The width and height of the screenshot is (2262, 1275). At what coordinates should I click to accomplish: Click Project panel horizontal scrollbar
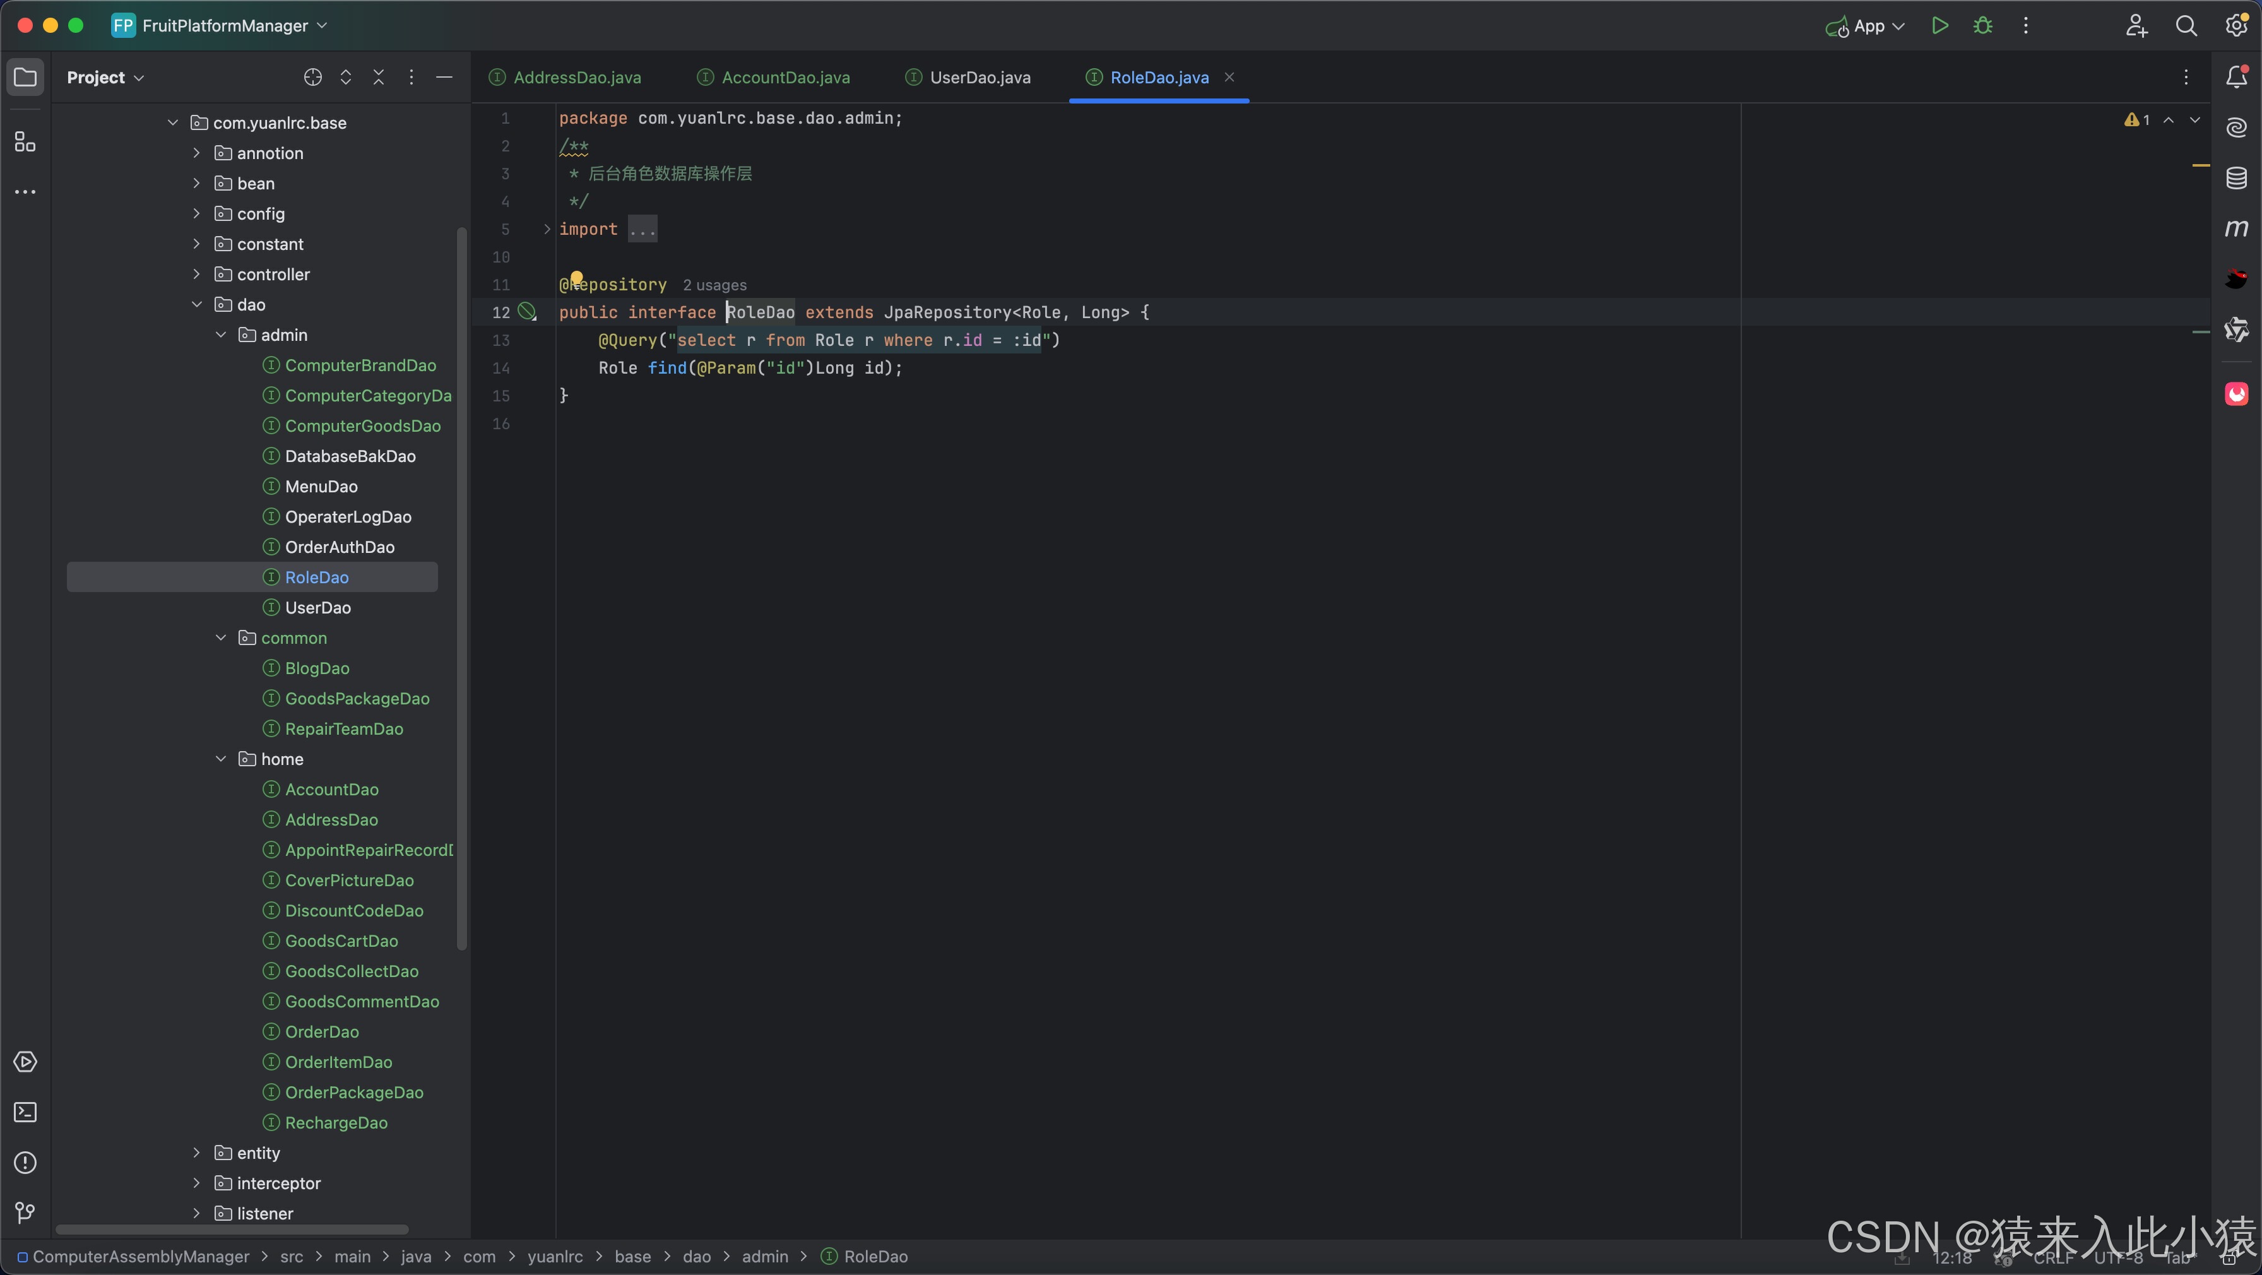pyautogui.click(x=232, y=1230)
